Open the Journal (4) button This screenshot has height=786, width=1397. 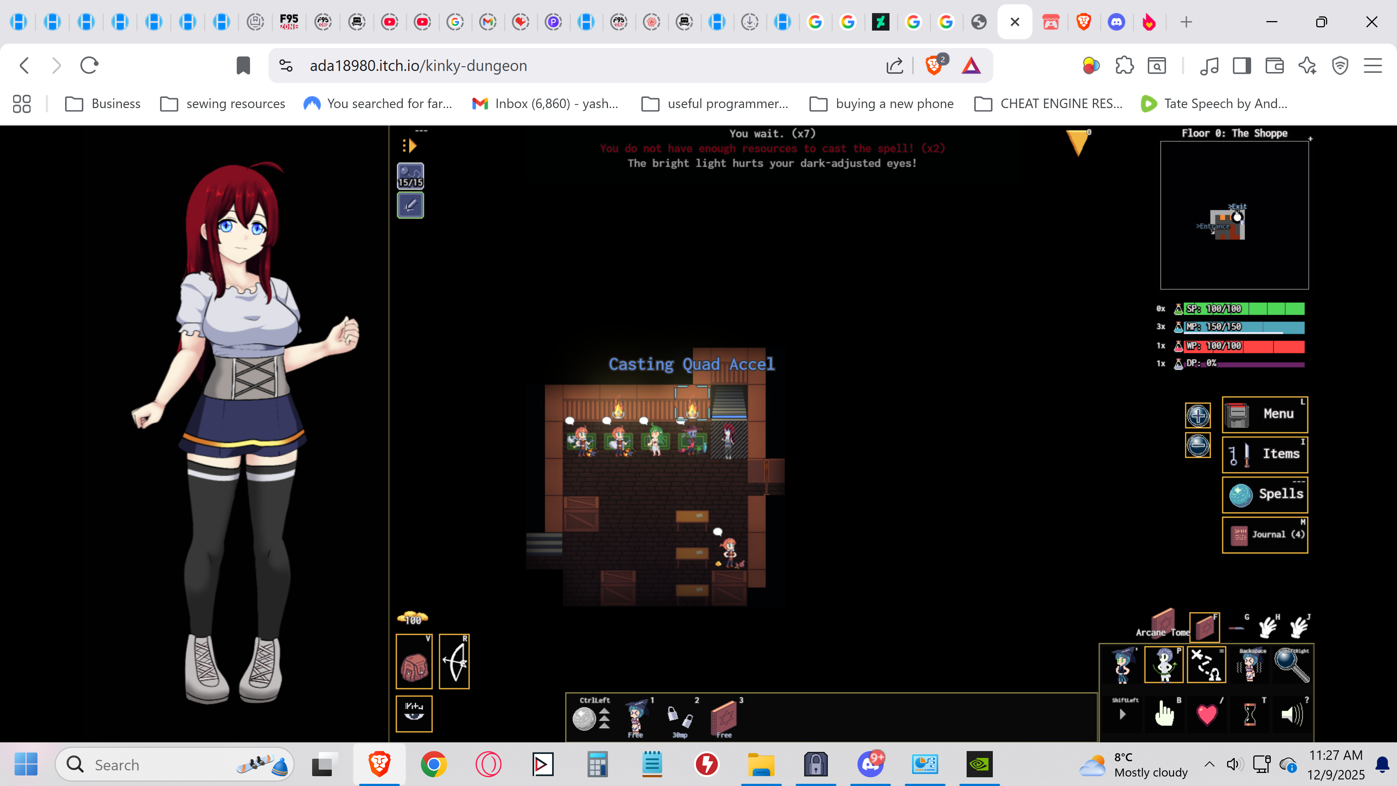1265,535
